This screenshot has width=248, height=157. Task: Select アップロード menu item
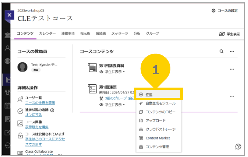(159, 121)
